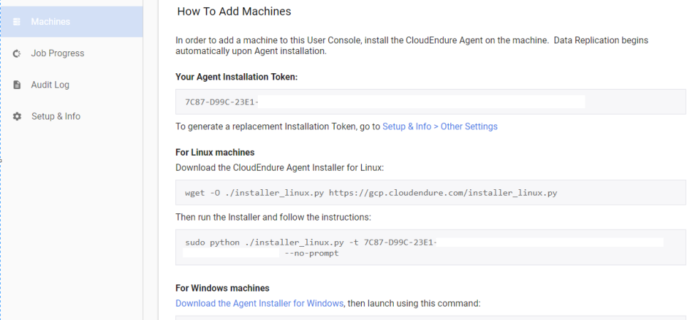
Task: Open the Audit Log section
Action: 71,85
